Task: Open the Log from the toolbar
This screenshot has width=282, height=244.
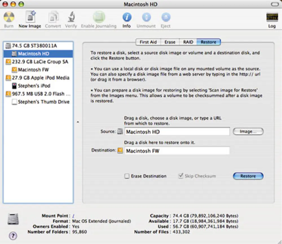Action: 272,17
